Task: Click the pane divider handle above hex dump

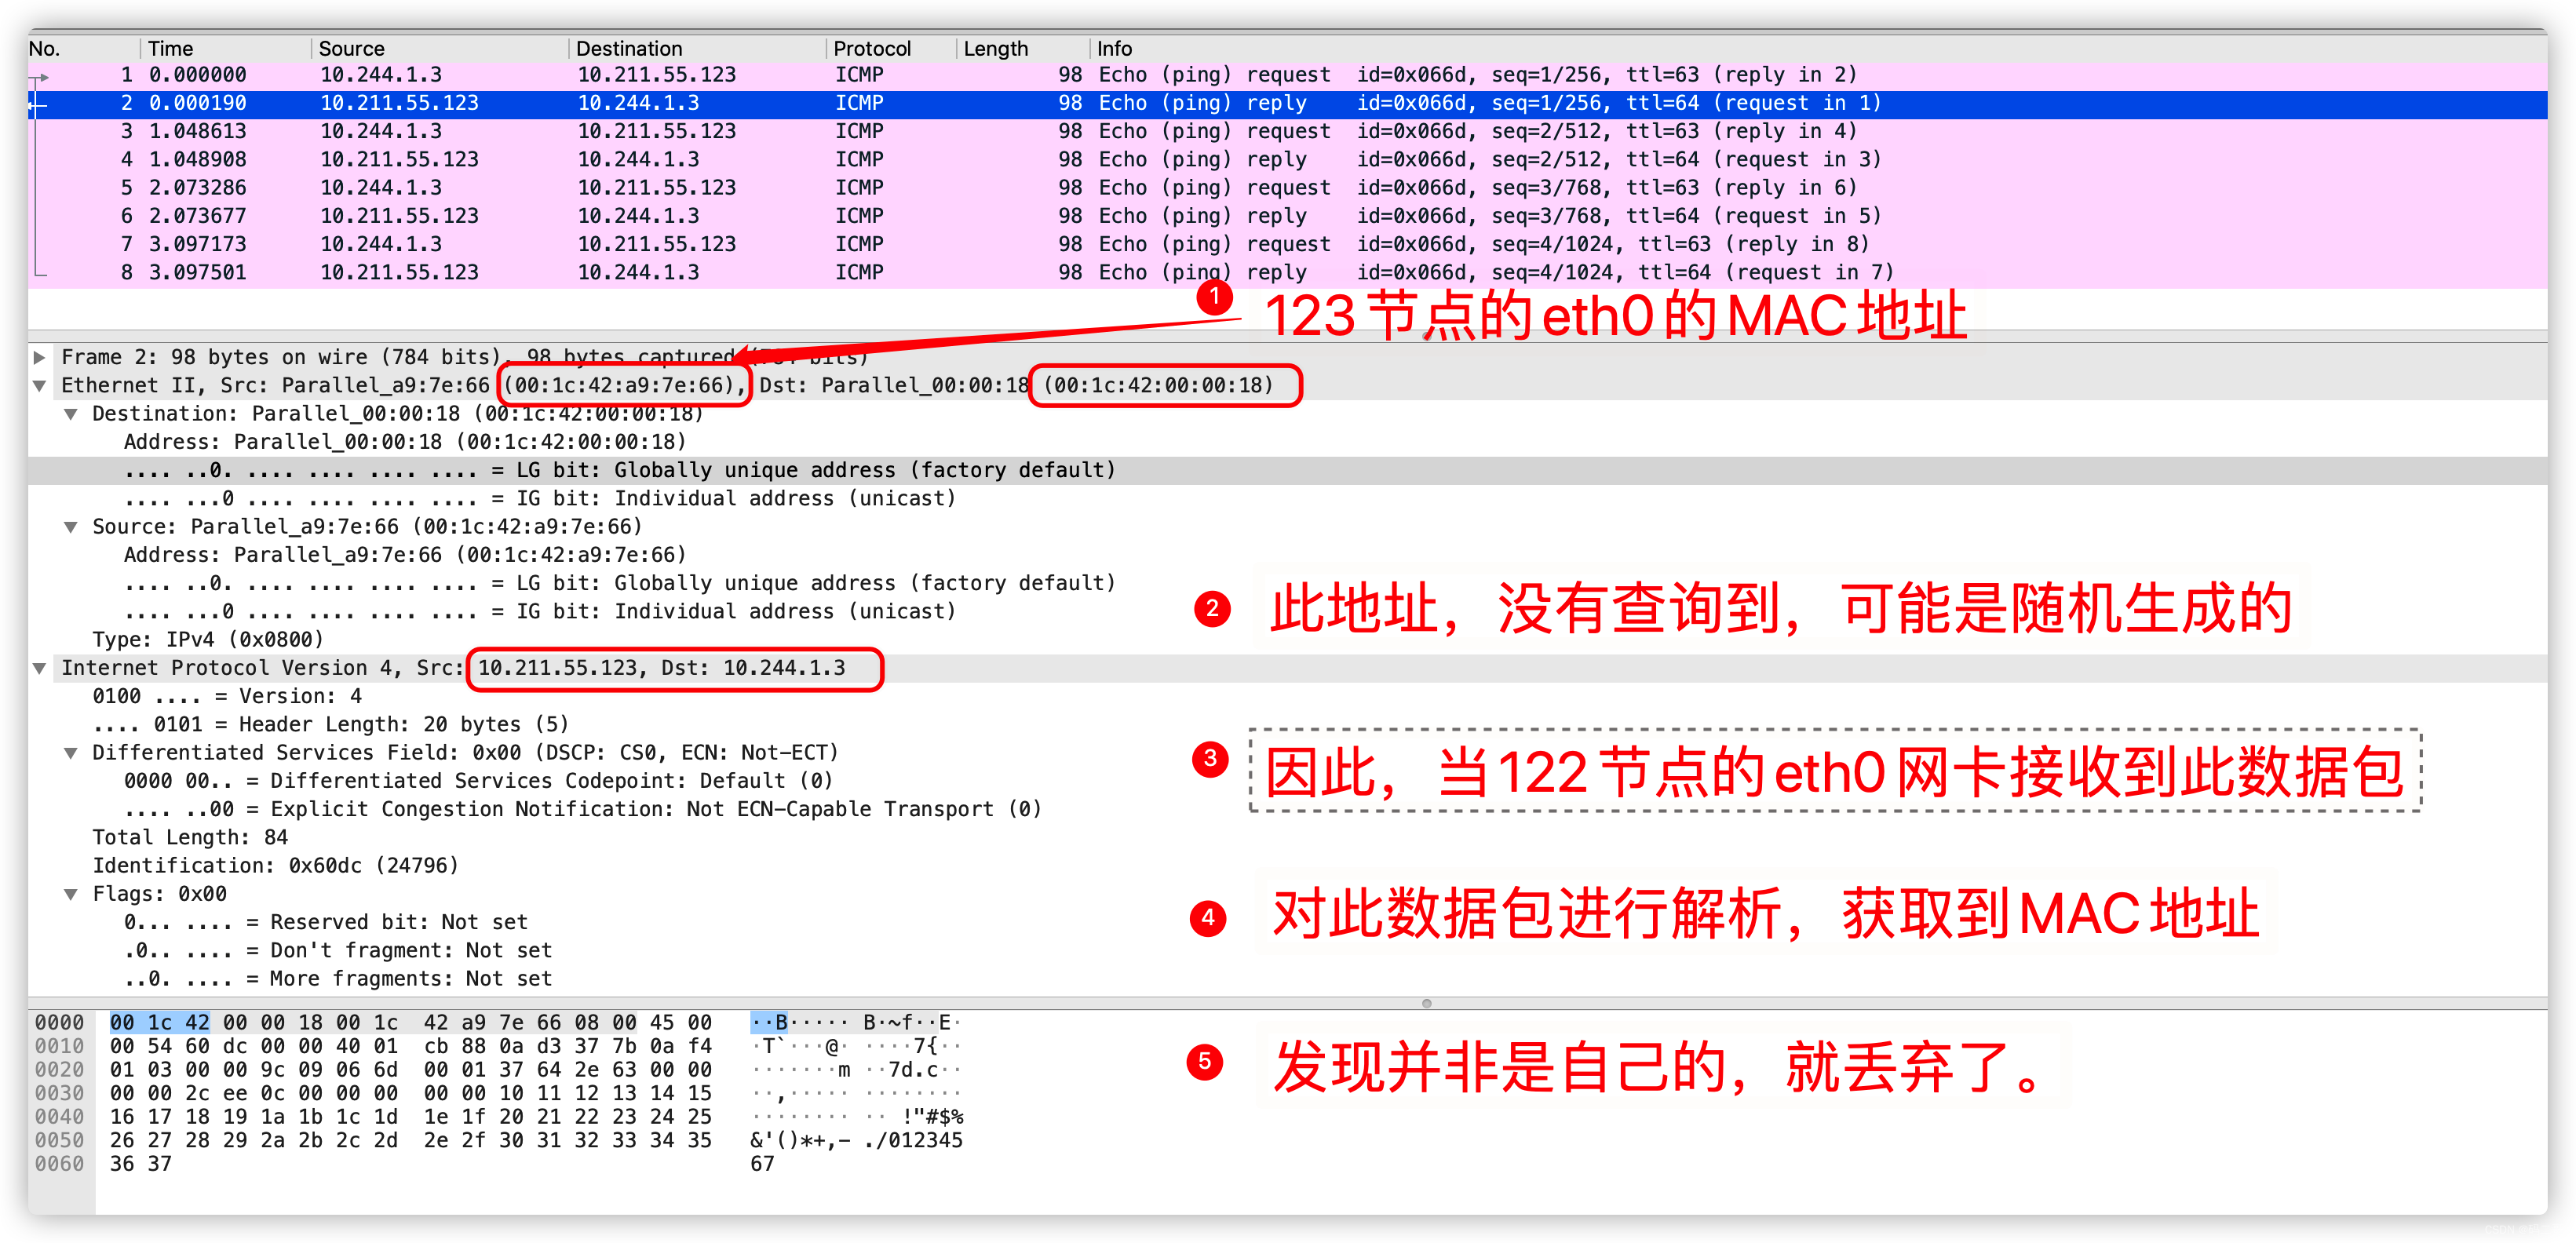Action: coord(1427,1003)
